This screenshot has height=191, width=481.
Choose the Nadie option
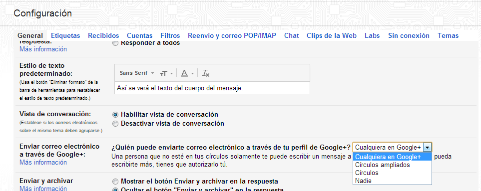393,181
